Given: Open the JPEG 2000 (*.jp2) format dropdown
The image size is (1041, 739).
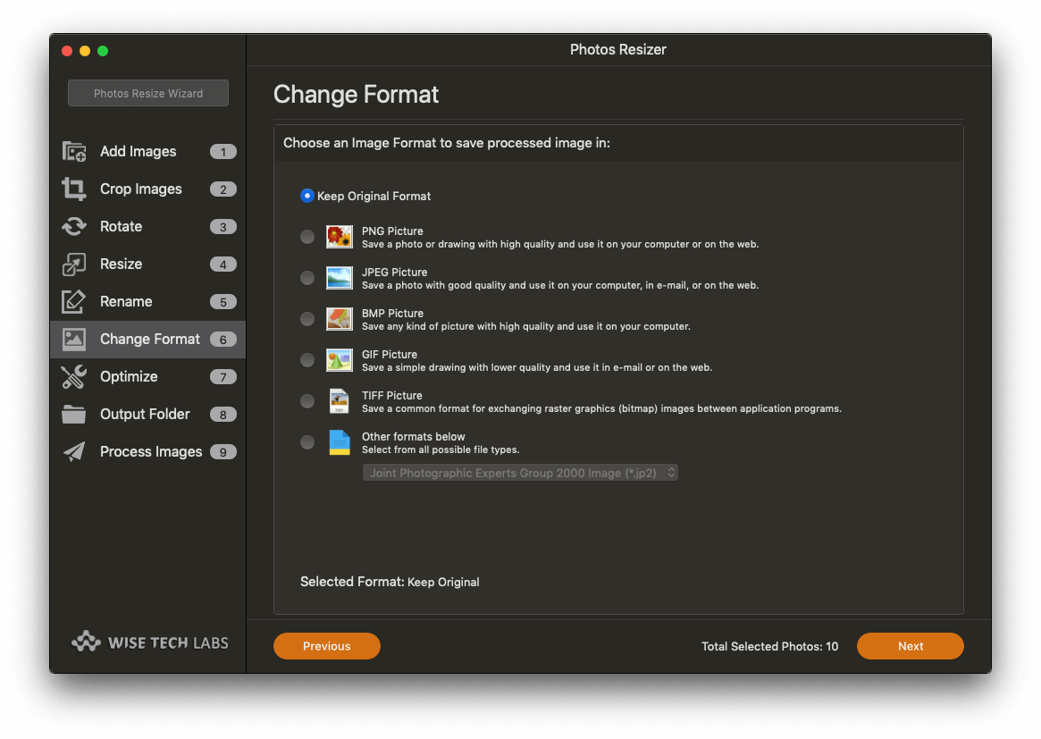Looking at the screenshot, I should pos(520,473).
